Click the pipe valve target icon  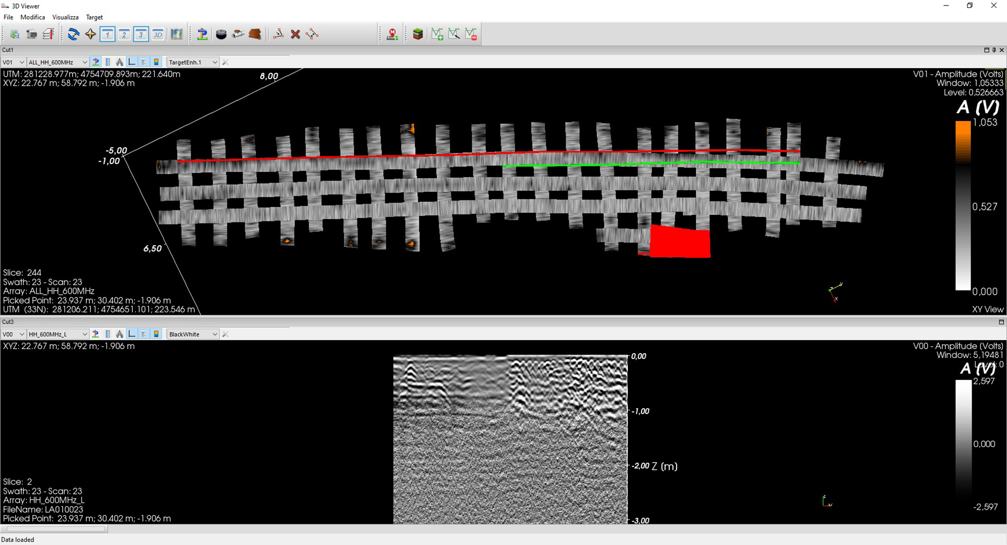click(x=238, y=34)
